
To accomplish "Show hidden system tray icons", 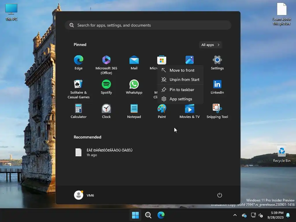I will point(235,215).
